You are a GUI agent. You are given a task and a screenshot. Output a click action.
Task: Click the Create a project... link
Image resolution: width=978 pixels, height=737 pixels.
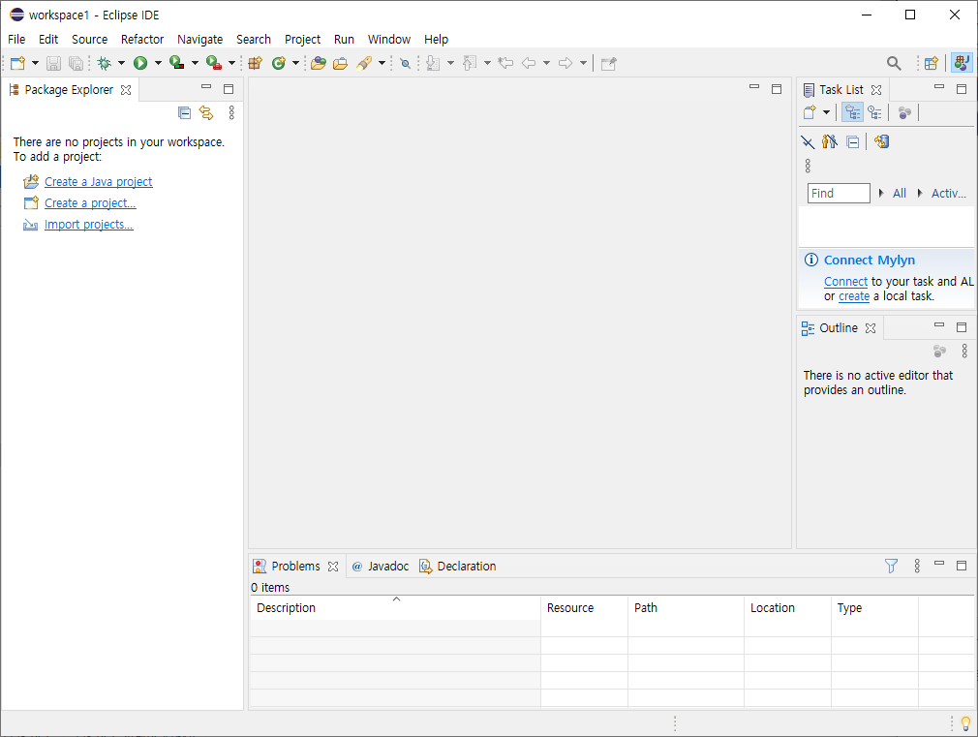pos(90,202)
